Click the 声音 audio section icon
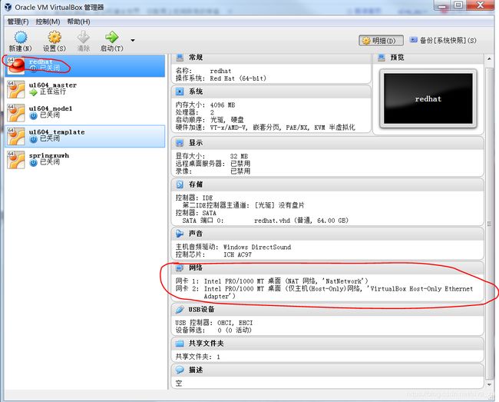499x402 pixels. point(180,234)
